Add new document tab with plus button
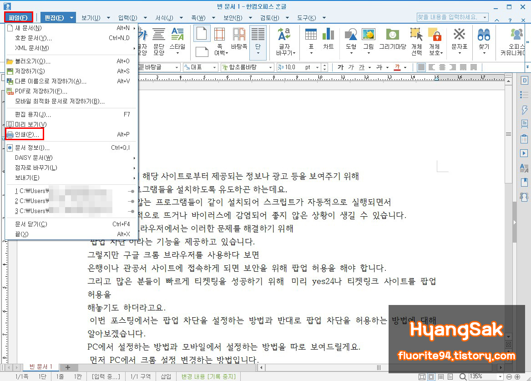531x381 pixels. pos(68,367)
